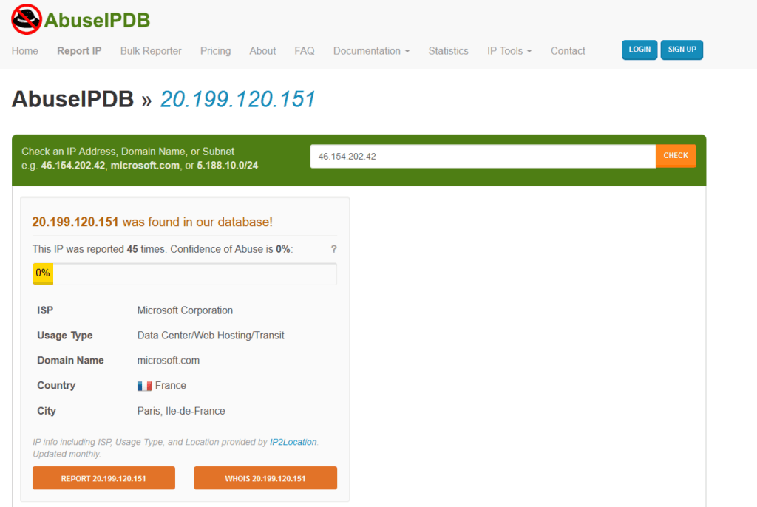Viewport: 757px width, 507px height.
Task: Click the SIGN UP button
Action: click(x=682, y=50)
